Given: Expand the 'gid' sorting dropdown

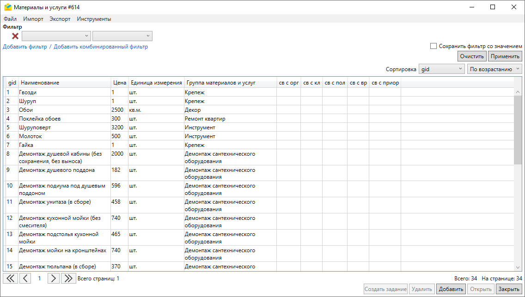Looking at the screenshot, I should coord(441,69).
